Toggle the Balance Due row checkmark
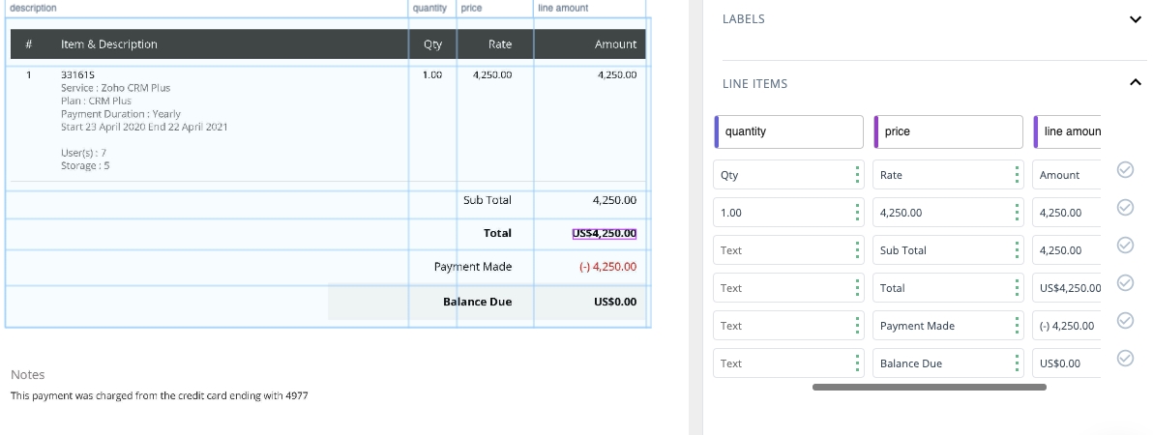 [x=1125, y=359]
